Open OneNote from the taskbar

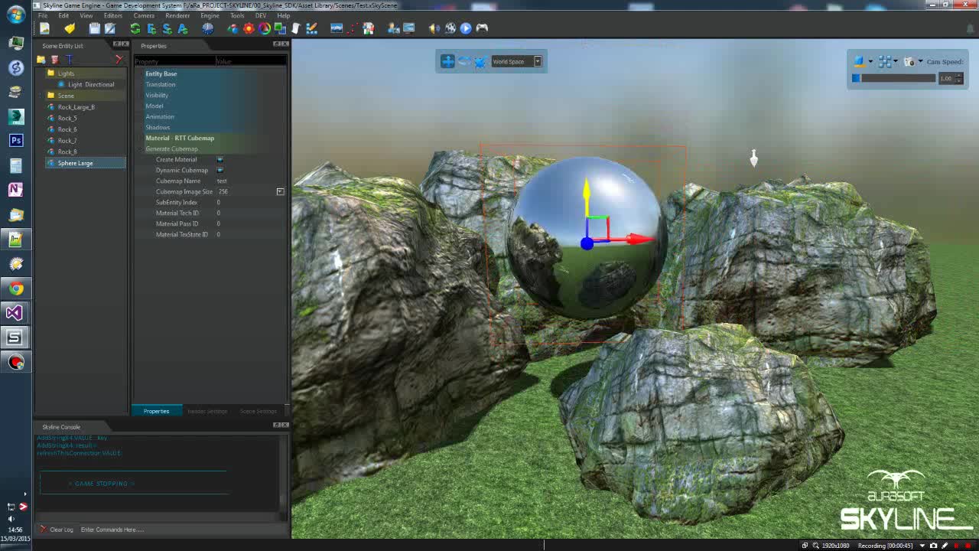15,189
